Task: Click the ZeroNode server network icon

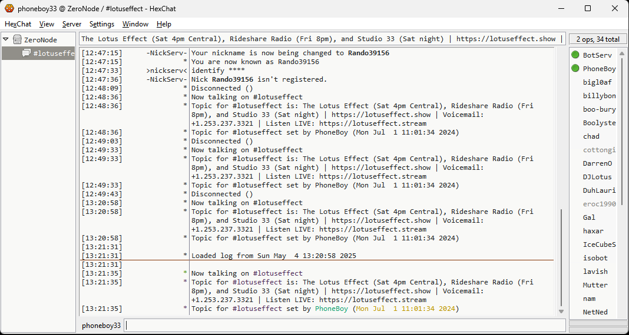Action: click(x=17, y=40)
